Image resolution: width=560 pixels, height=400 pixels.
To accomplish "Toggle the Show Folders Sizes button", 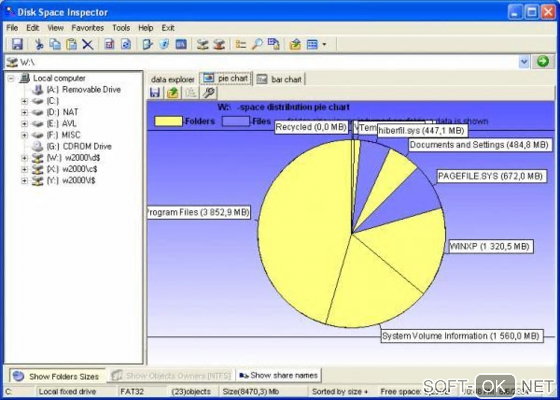I will point(57,376).
